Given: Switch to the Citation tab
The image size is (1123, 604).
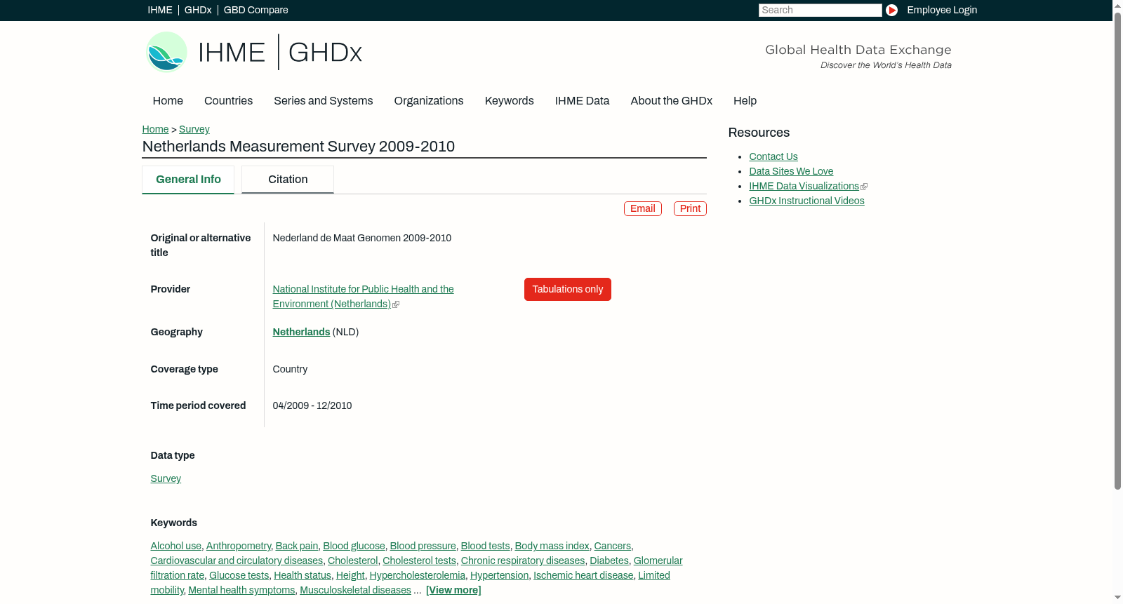Looking at the screenshot, I should 288,180.
